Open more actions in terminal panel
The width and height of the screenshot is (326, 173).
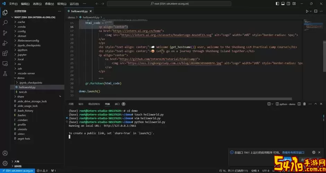[x=310, y=104]
